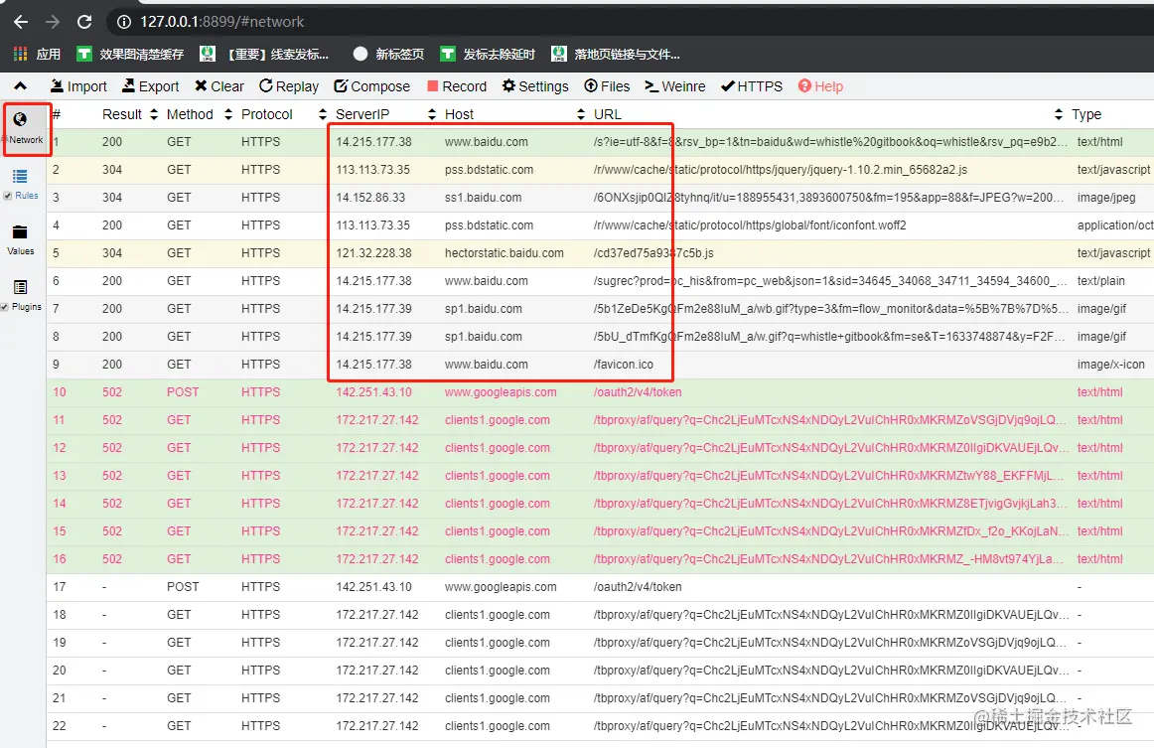Sort by the Host column arrows
The width and height of the screenshot is (1154, 748).
tap(581, 114)
